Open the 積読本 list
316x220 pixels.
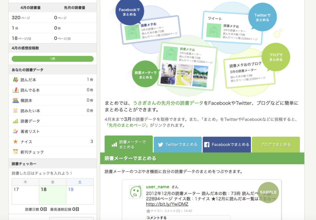[x=52, y=100]
